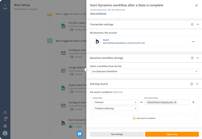The width and height of the screenshot is (202, 139).
Task: Click the Dynamics workflow settings heading
Action: (x=106, y=58)
